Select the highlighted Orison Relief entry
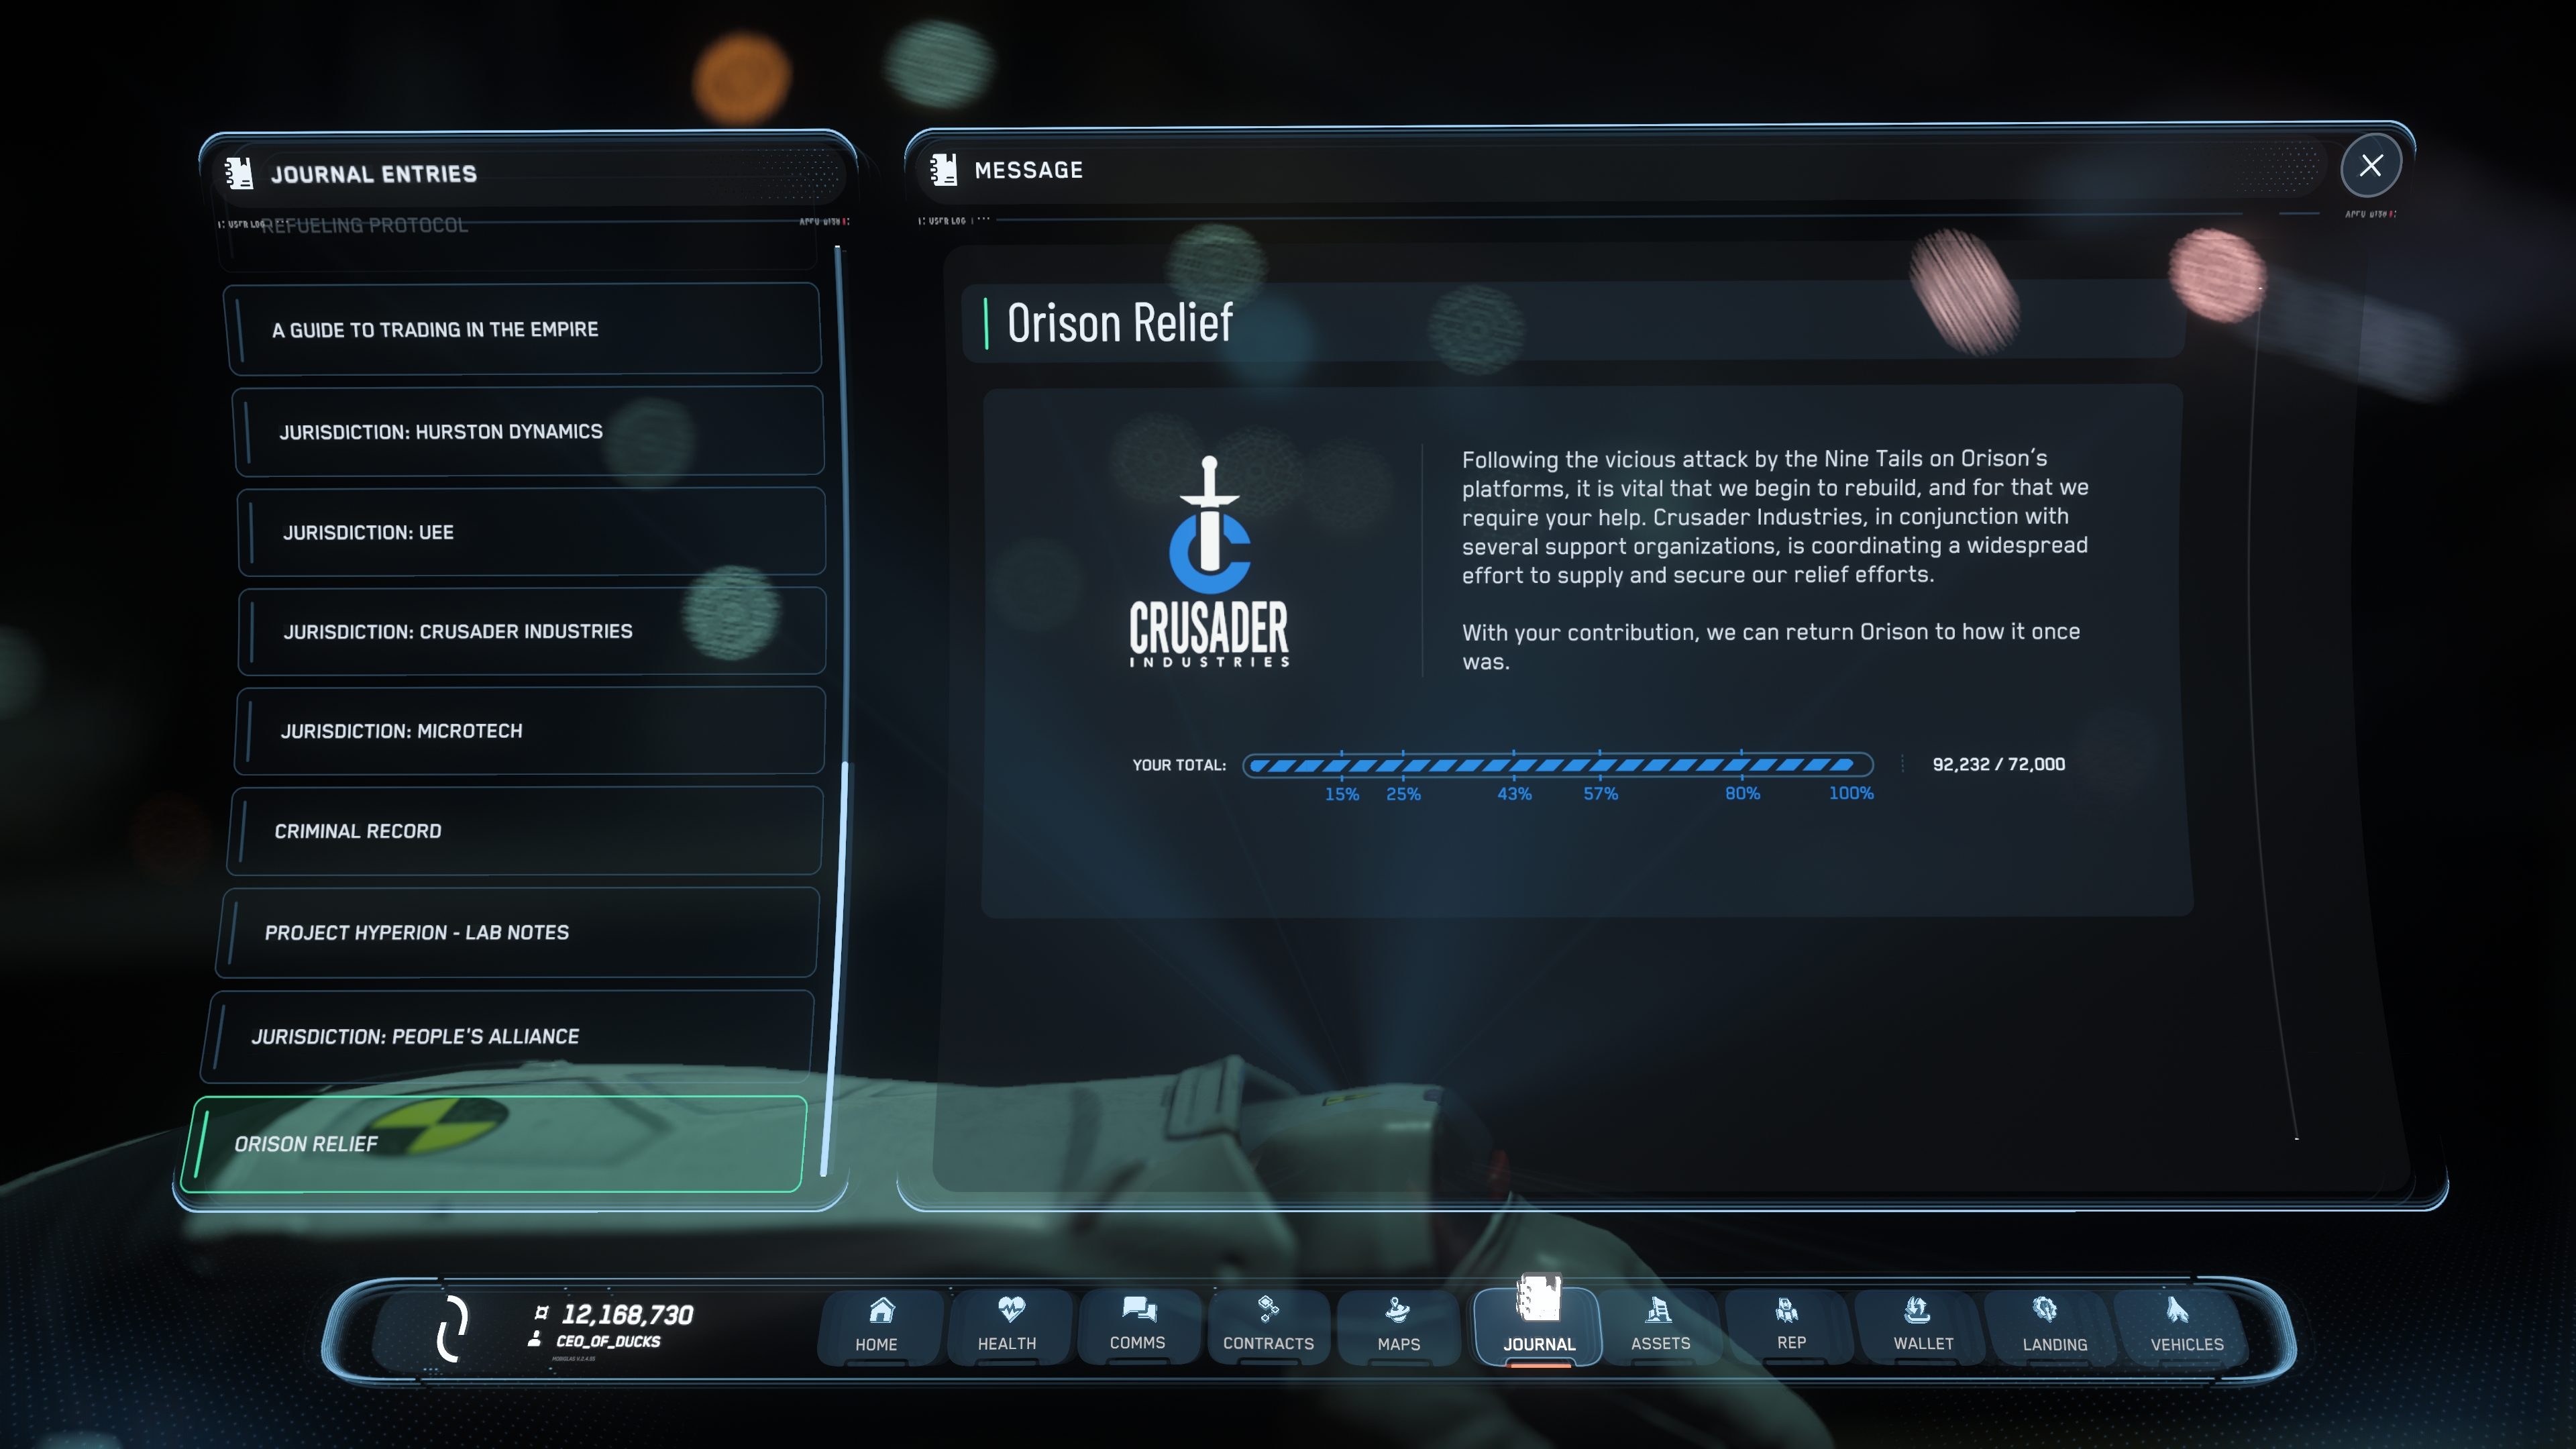This screenshot has height=1449, width=2576. (x=494, y=1144)
